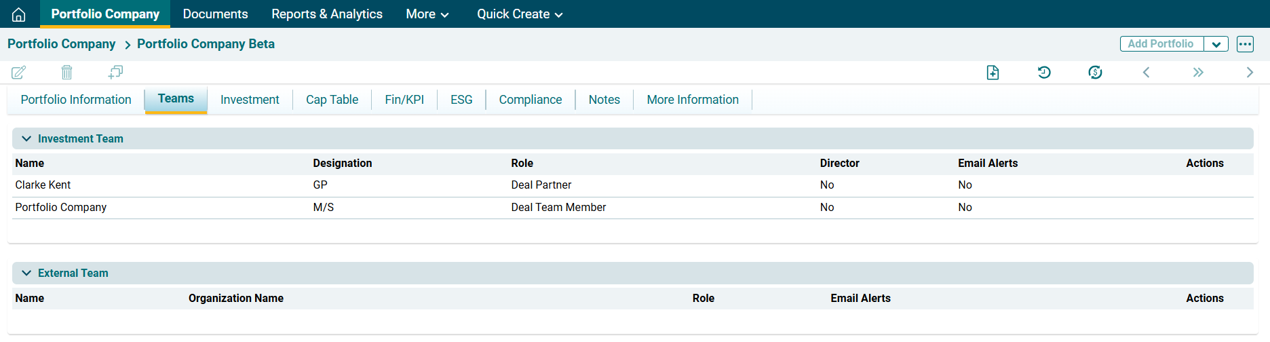Go to previous record with left arrow

point(1147,72)
